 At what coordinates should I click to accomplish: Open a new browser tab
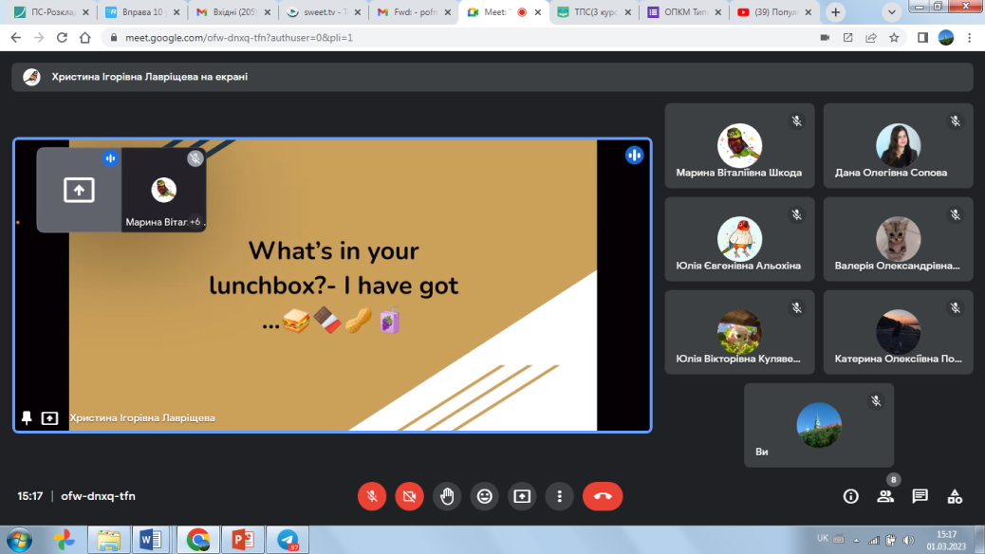[835, 12]
